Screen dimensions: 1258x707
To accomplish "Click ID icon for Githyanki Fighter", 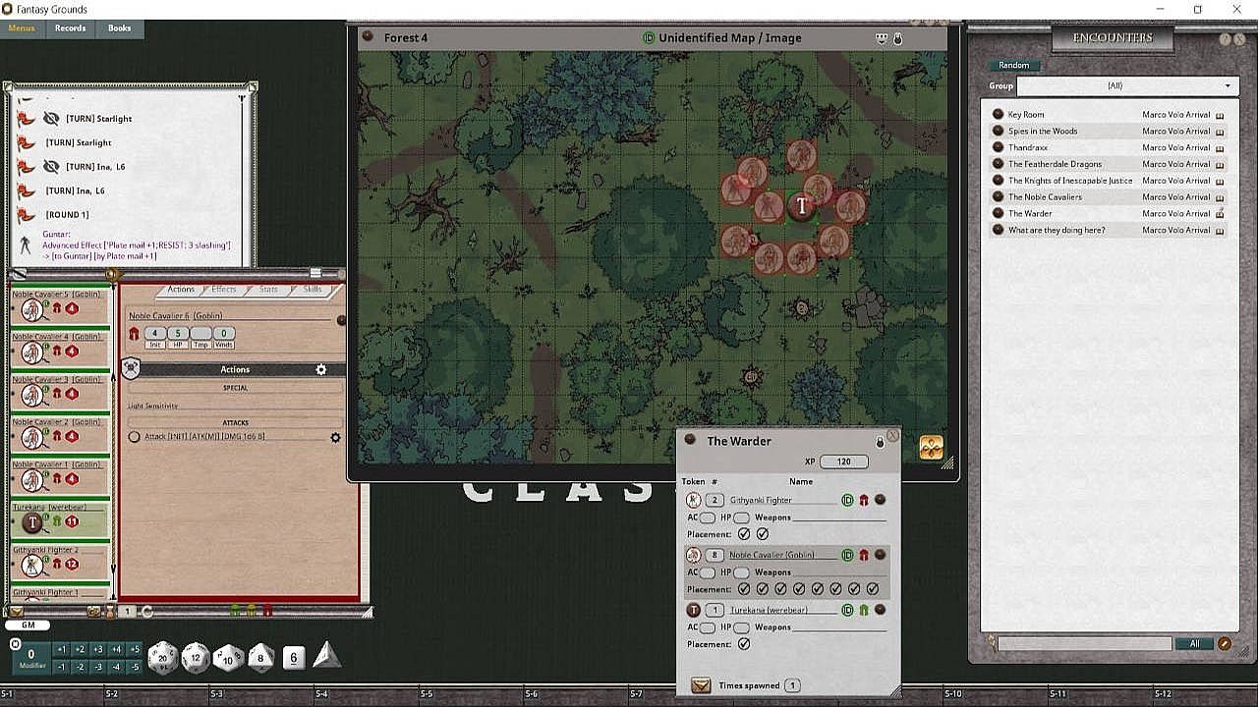I will click(x=847, y=500).
